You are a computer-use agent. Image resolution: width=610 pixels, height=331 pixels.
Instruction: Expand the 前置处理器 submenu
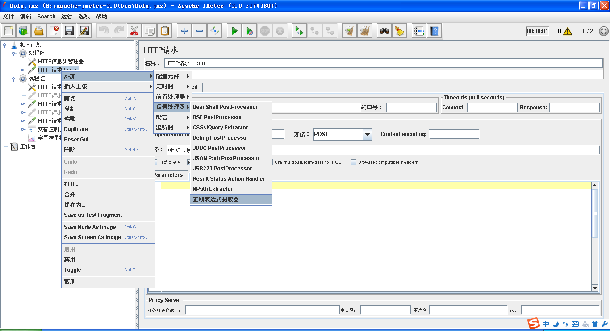(172, 97)
